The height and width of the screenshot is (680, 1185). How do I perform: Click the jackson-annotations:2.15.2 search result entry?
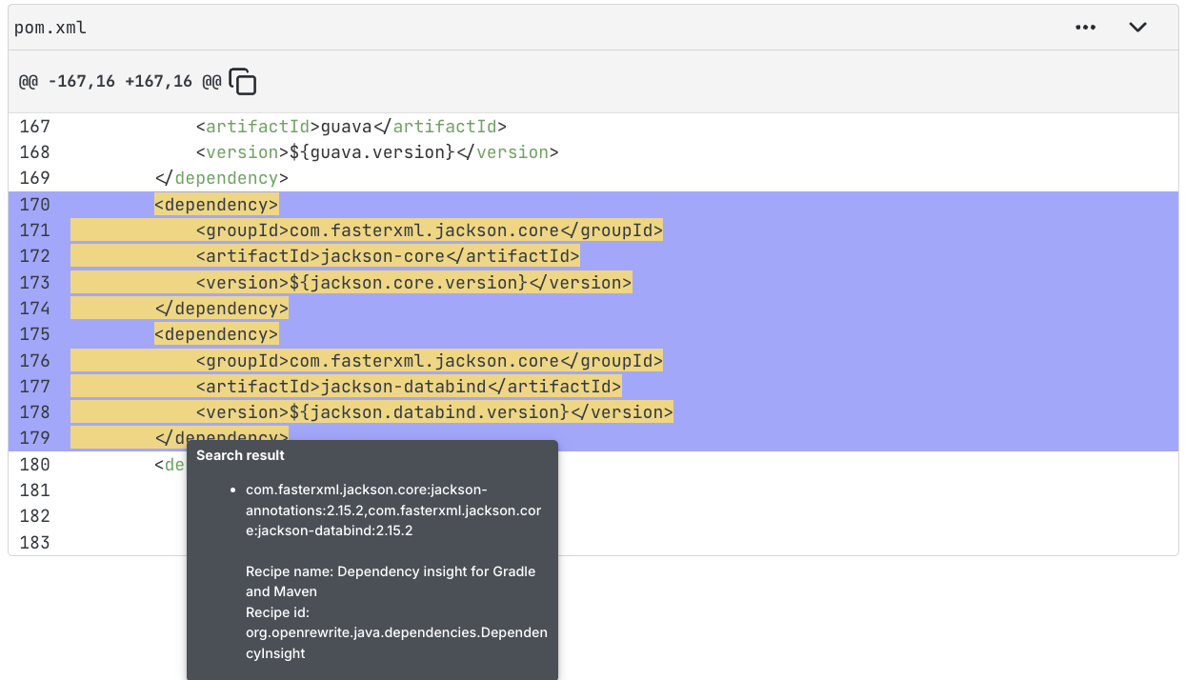click(x=392, y=510)
